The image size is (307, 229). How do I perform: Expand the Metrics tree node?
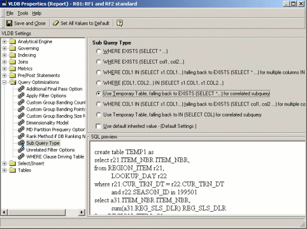[x=4, y=69]
